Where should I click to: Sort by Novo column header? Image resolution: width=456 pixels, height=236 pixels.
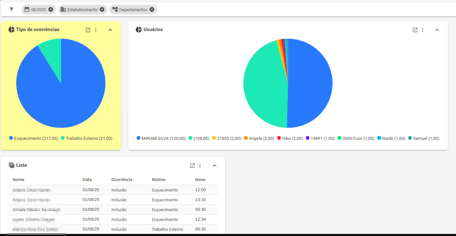click(x=200, y=180)
